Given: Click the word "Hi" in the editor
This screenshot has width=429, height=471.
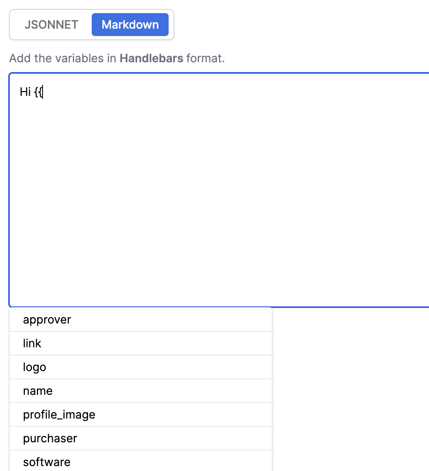Looking at the screenshot, I should click(x=25, y=92).
